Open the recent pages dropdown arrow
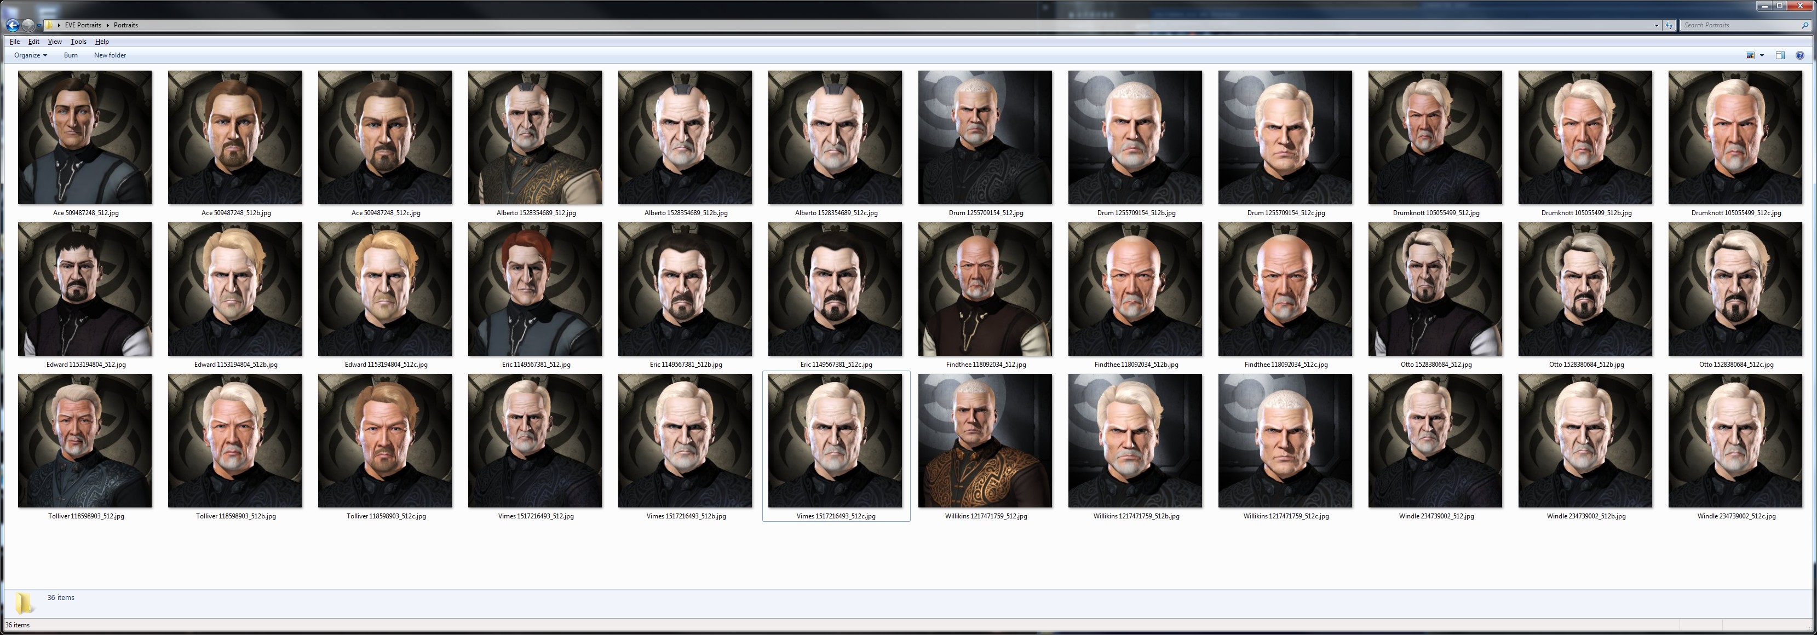Screen dimensions: 1817x635 [39, 25]
